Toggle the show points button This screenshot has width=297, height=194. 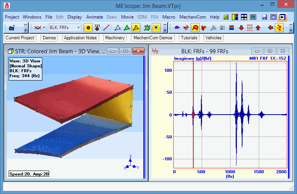coord(88,28)
